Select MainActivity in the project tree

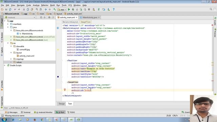[27, 34]
